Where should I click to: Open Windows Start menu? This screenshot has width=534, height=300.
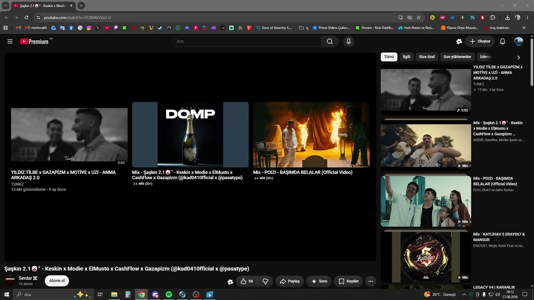click(x=7, y=295)
